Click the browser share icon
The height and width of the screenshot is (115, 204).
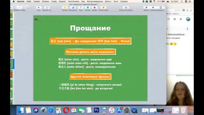tap(187, 10)
